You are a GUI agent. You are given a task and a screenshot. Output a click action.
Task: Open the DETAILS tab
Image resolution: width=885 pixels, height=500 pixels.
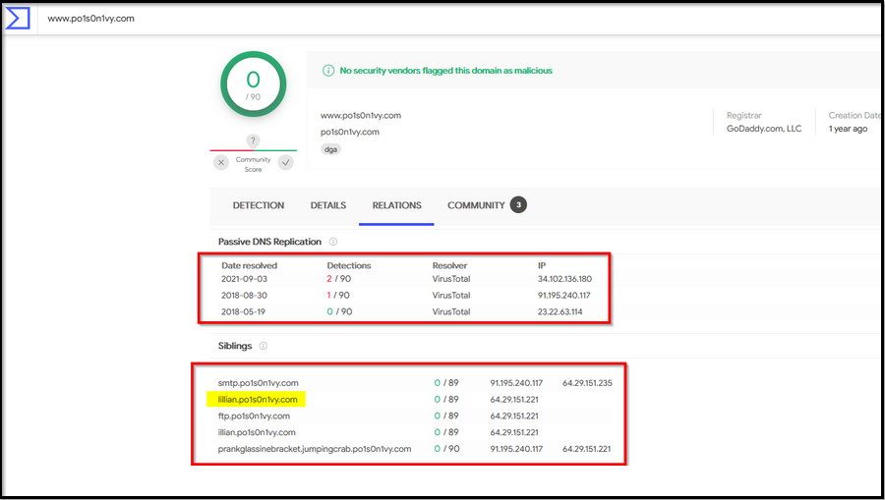pyautogui.click(x=327, y=205)
